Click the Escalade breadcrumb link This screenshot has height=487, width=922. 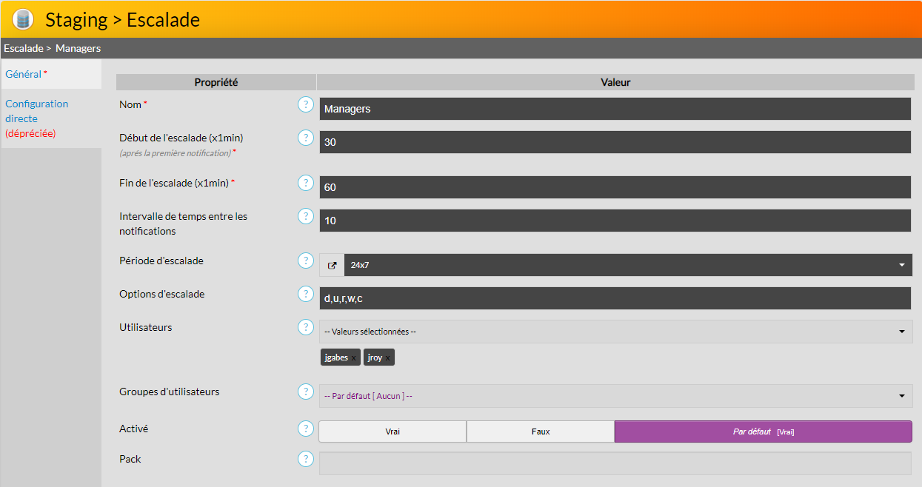tap(23, 48)
